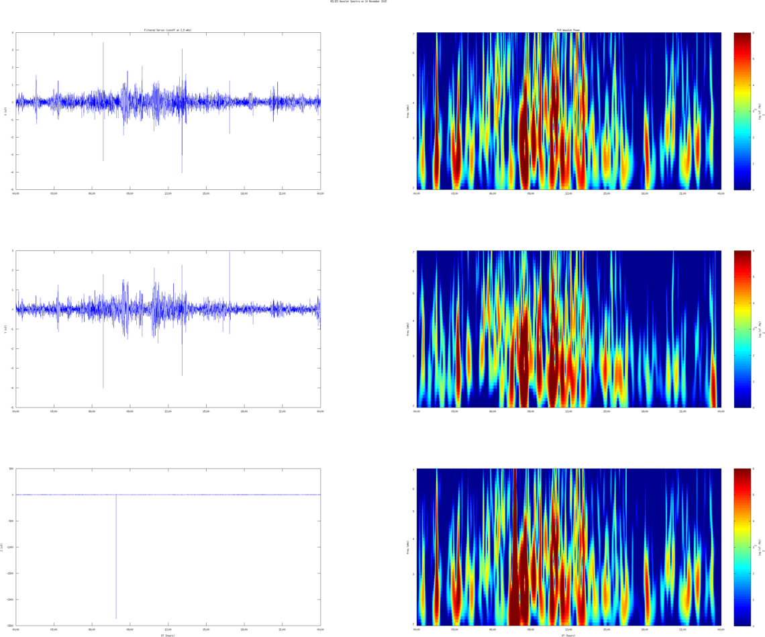Click the color bar beside Z spectrogram

pyautogui.click(x=742, y=546)
